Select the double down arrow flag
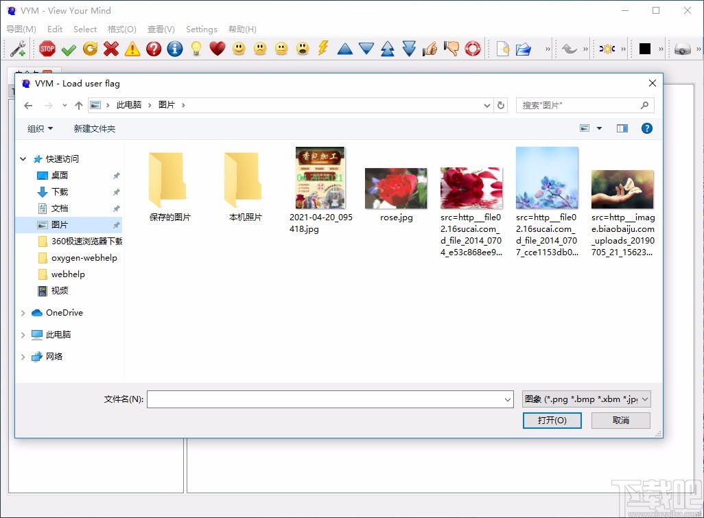Viewport: 704px width, 518px height. [x=409, y=49]
